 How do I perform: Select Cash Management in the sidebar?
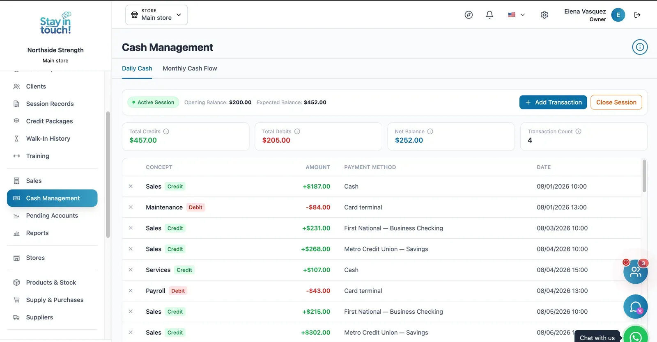coord(52,198)
